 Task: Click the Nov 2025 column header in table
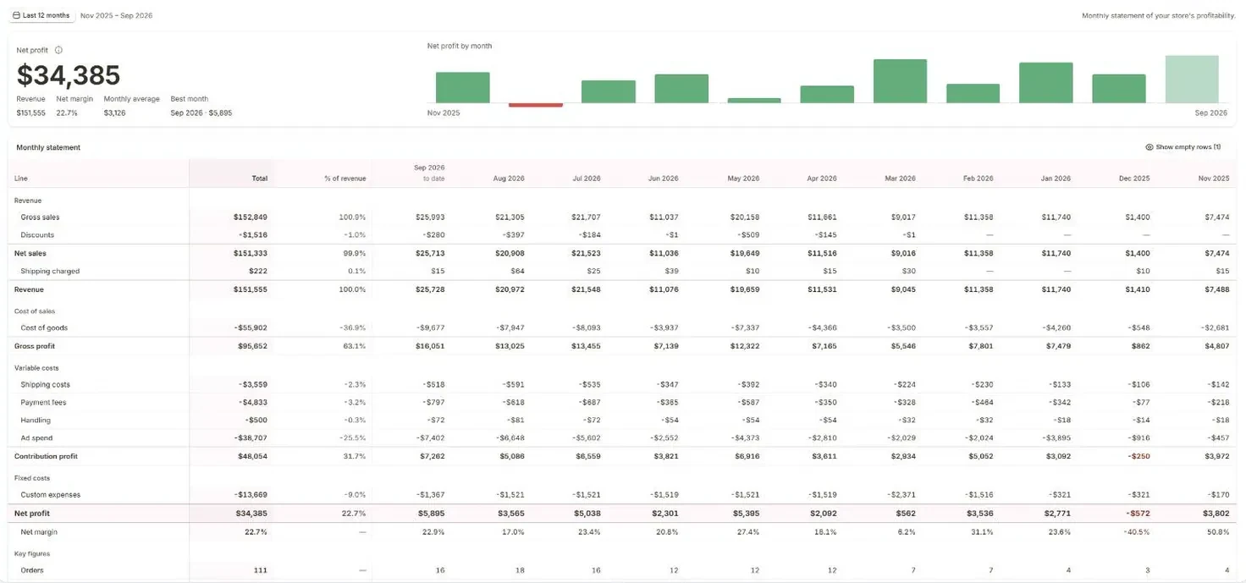tap(1214, 179)
